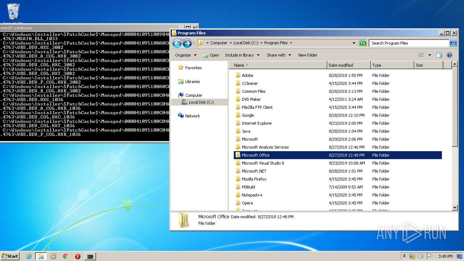Click the refresh button beside address bar

pos(363,43)
